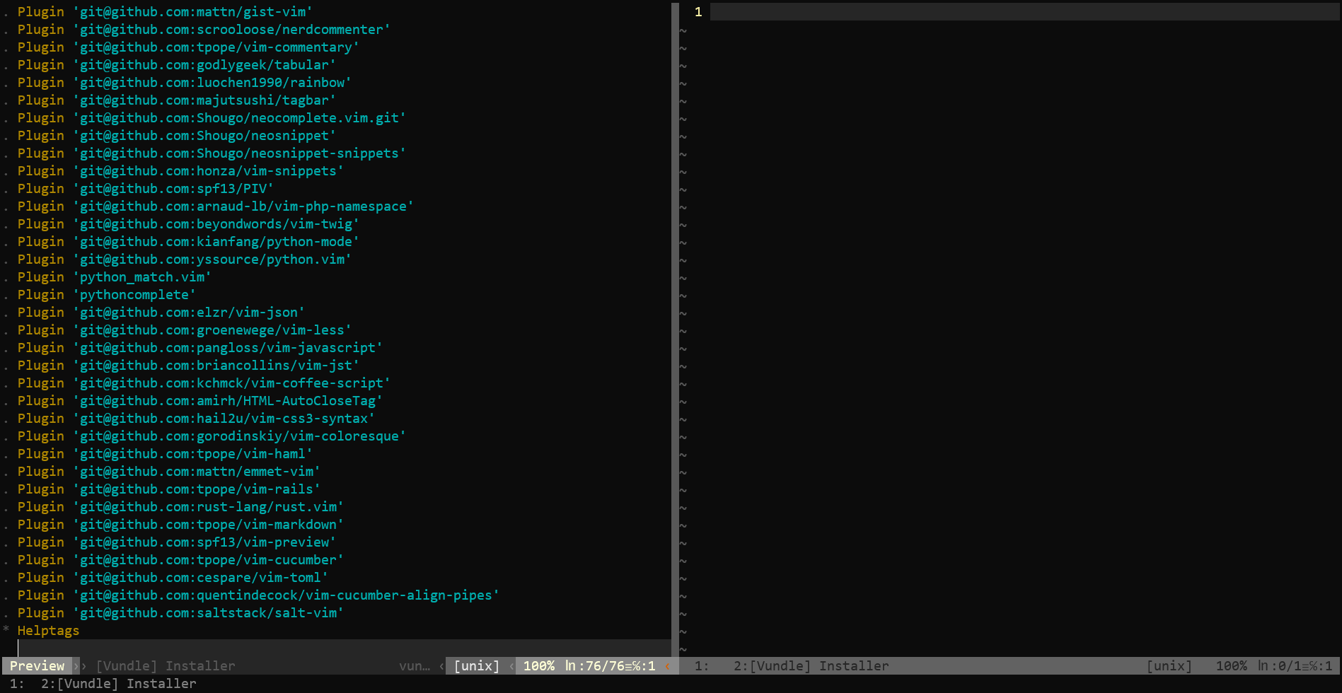Click the Helptags entry below the plugin list
This screenshot has width=1342, height=693.
(x=48, y=630)
